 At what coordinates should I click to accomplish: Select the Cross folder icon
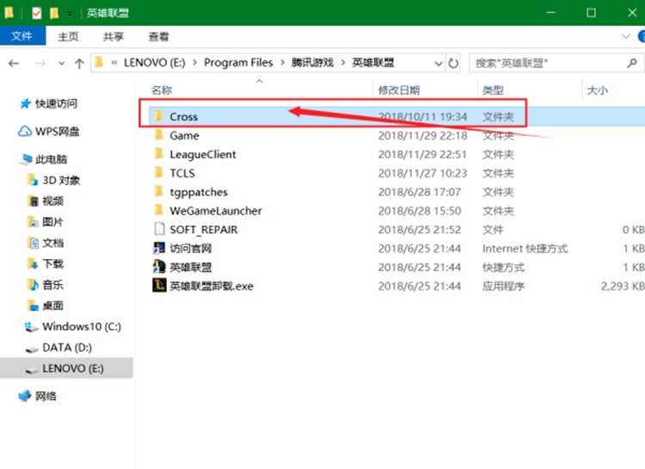pyautogui.click(x=159, y=115)
